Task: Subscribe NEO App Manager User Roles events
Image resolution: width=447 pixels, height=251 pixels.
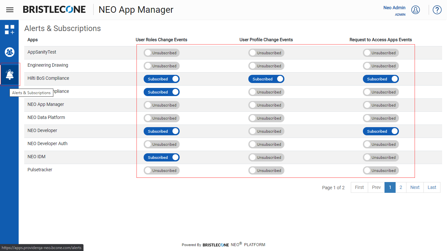Action: pyautogui.click(x=162, y=105)
